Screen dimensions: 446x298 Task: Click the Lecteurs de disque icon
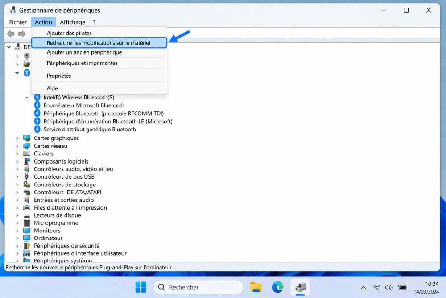tap(27, 216)
